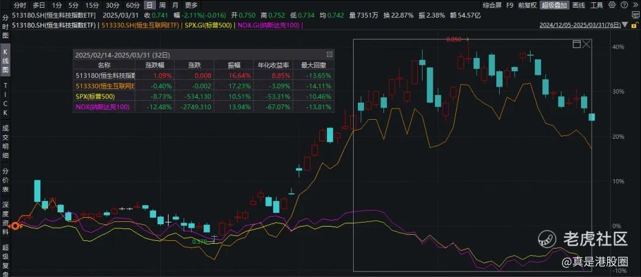Open the 更多 periods menu
This screenshot has width=641, height=277.
191,5
